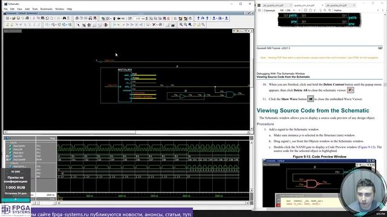Click the Zoom In magnifier icon

(181, 25)
